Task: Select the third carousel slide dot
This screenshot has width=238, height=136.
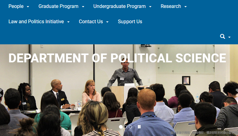Action: (x=130, y=127)
